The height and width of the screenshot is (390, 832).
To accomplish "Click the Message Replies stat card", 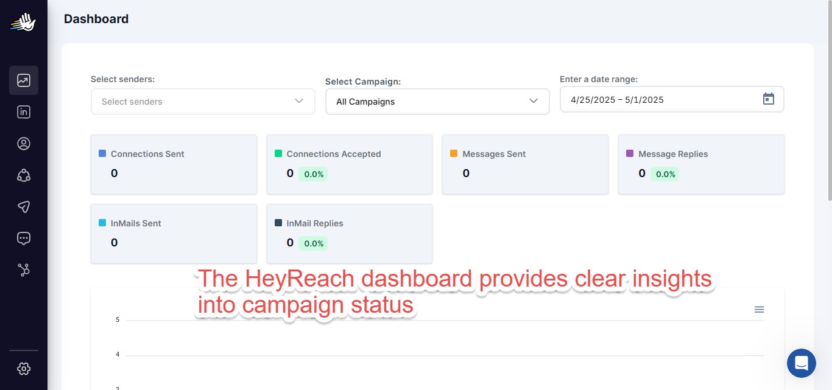I will pyautogui.click(x=701, y=164).
